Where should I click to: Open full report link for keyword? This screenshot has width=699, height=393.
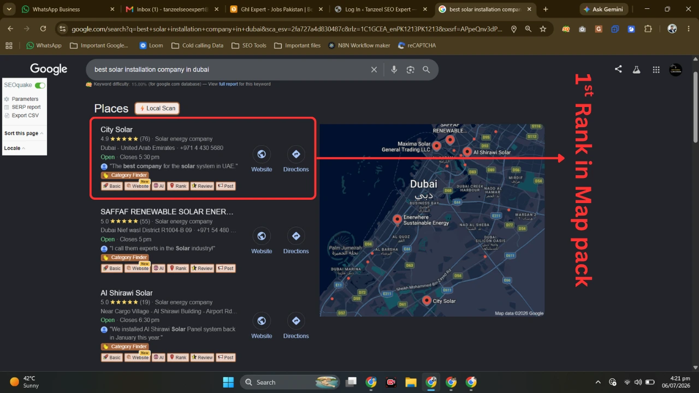click(x=228, y=84)
